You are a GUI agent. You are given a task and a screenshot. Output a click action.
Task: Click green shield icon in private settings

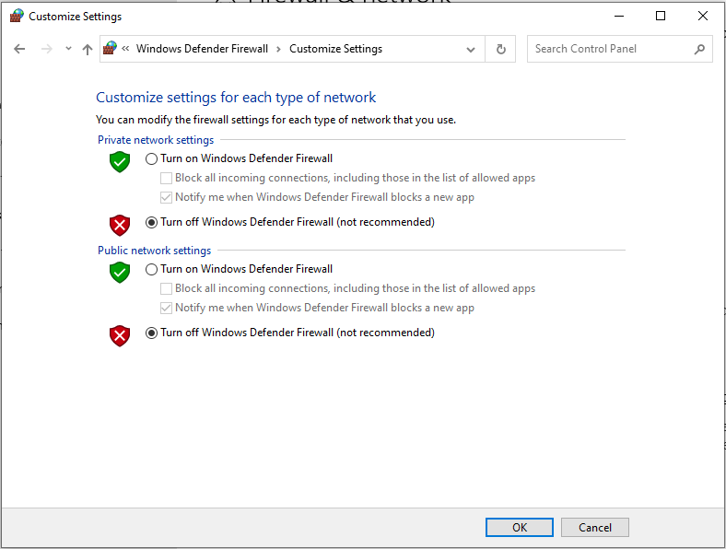point(120,161)
